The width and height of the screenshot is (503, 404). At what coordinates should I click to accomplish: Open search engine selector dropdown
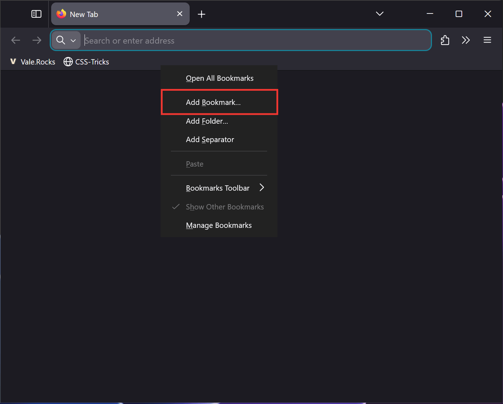point(74,40)
